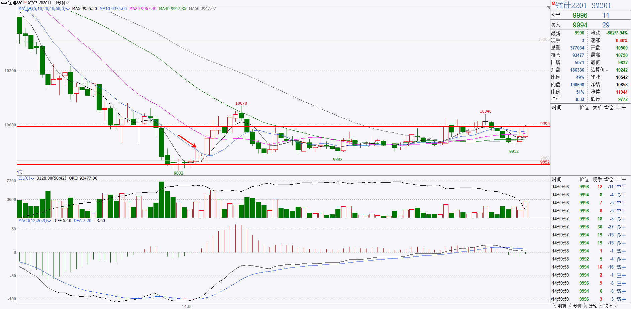This screenshot has height=309, width=631.
Task: Click the DIFF 5.40 label
Action: (x=62, y=221)
